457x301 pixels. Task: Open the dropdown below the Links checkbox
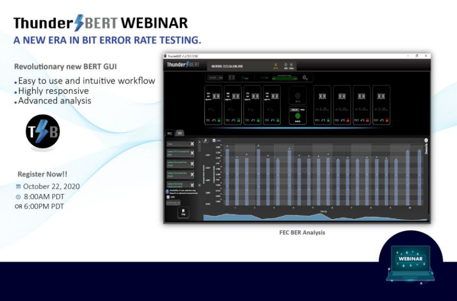173,202
